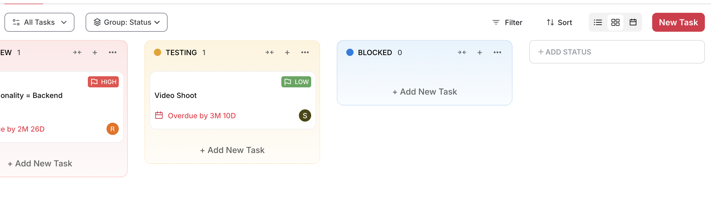Add task with BLOCKED plus icon
Image resolution: width=711 pixels, height=197 pixels.
point(480,52)
